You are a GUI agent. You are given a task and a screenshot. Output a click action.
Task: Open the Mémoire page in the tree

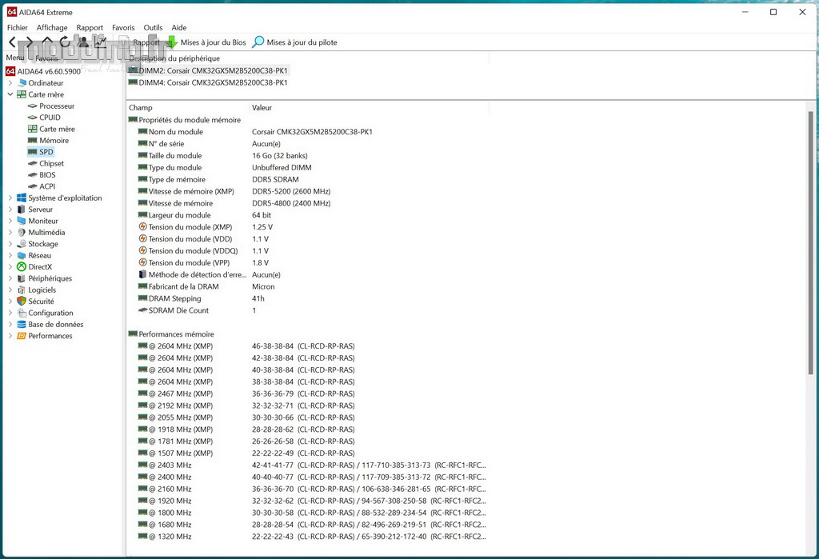48,141
